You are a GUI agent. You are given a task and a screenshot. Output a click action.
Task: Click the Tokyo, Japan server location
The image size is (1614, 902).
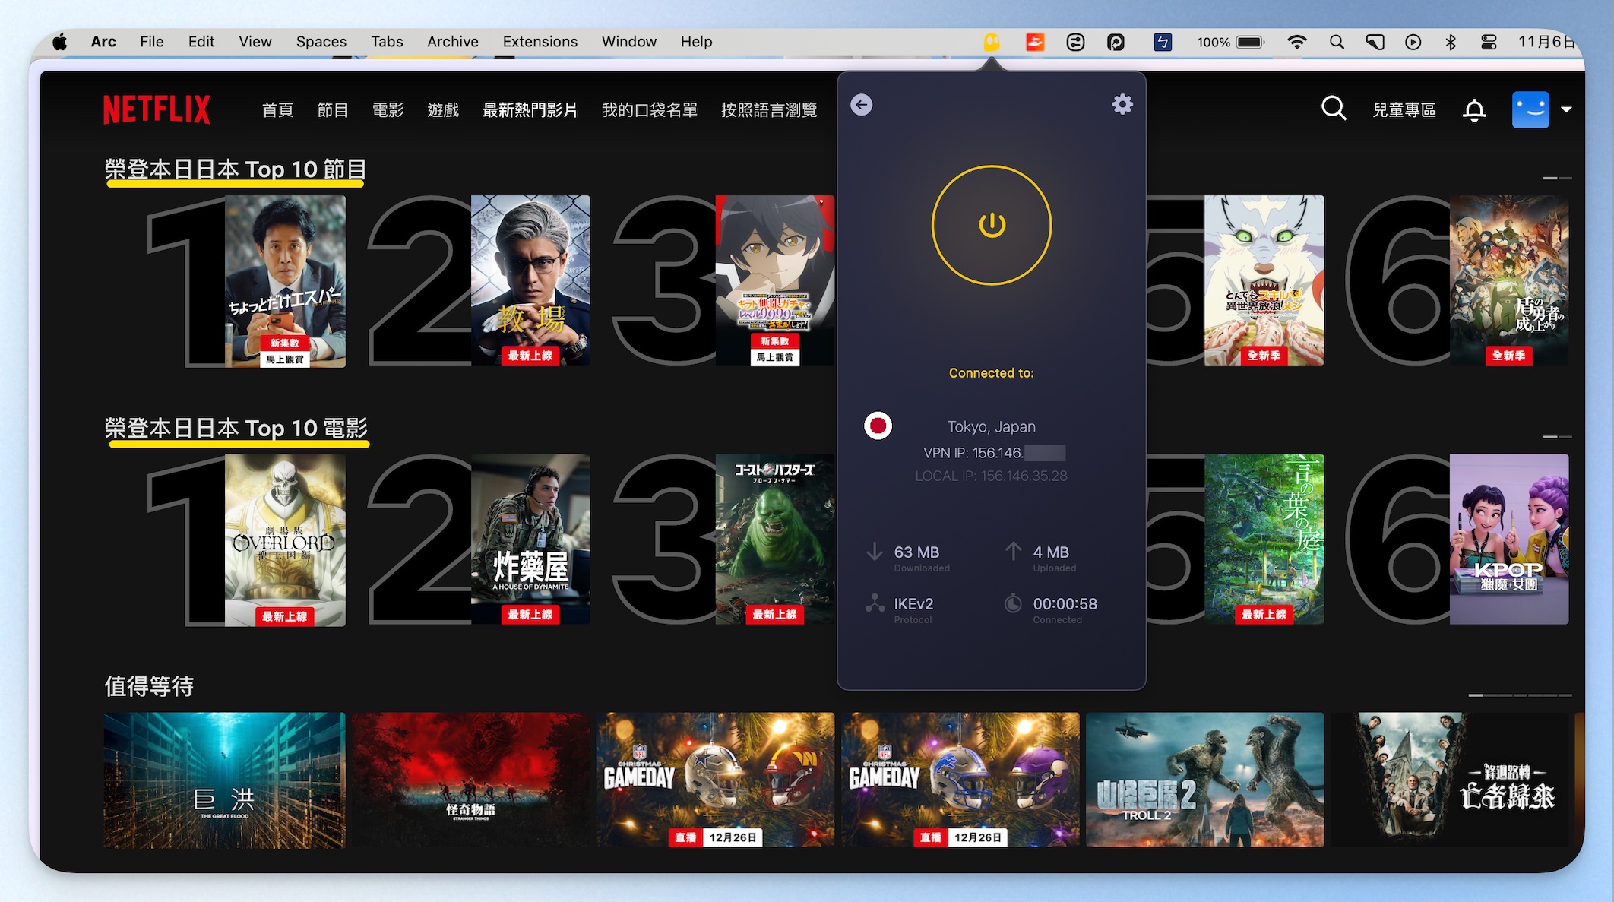point(991,426)
